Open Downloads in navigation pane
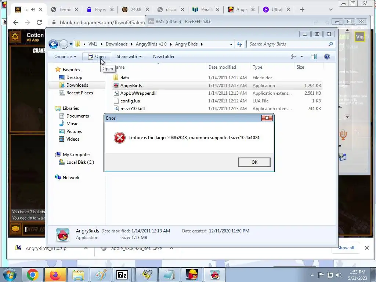Image resolution: width=376 pixels, height=282 pixels. [77, 85]
